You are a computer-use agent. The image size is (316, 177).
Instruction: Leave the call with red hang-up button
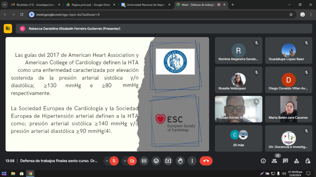point(206,161)
